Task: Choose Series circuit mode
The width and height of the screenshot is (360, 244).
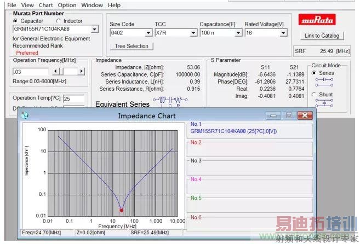Action: point(314,73)
